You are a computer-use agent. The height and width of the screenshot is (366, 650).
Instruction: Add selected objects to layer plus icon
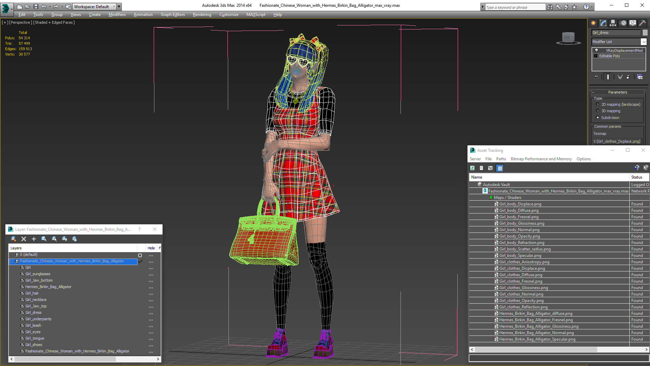[34, 239]
